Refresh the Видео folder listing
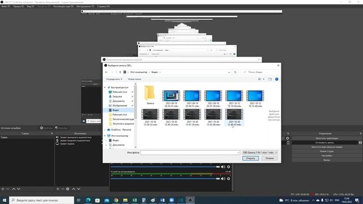This screenshot has width=363, height=204. [x=235, y=72]
